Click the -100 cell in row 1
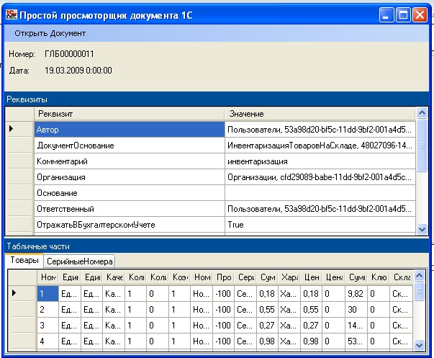The height and width of the screenshot is (358, 434). [223, 293]
